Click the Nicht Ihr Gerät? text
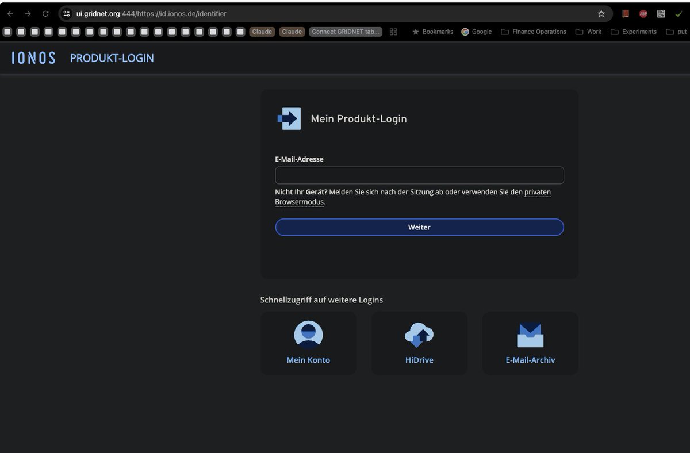690x453 pixels. (301, 192)
